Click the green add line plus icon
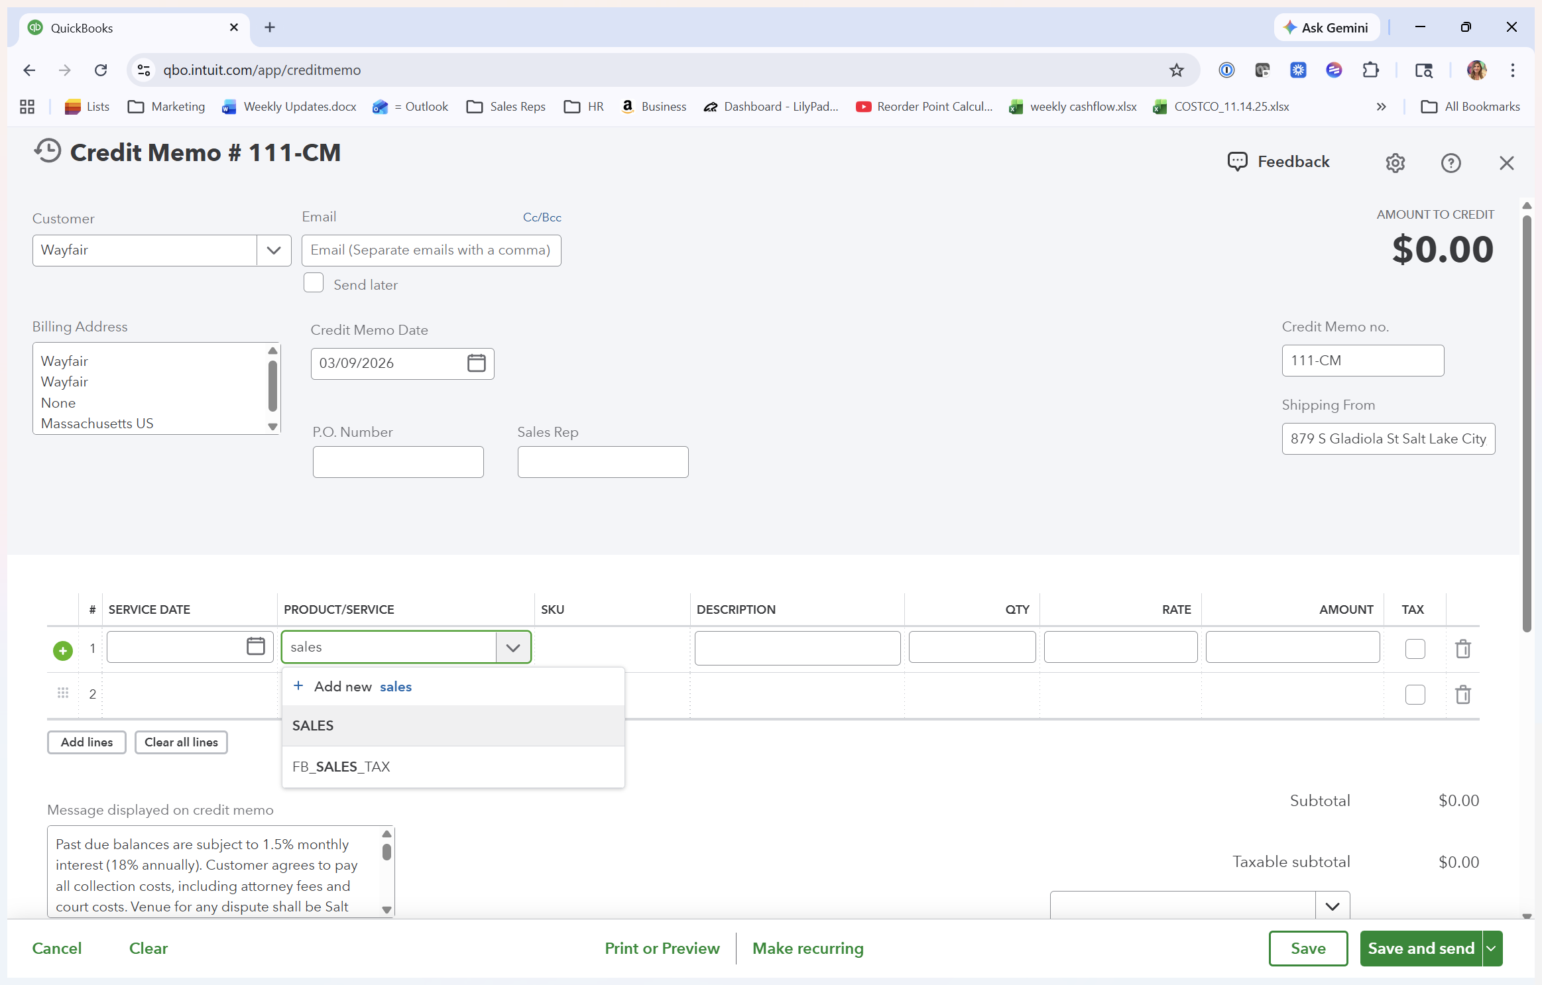The width and height of the screenshot is (1542, 985). point(63,651)
